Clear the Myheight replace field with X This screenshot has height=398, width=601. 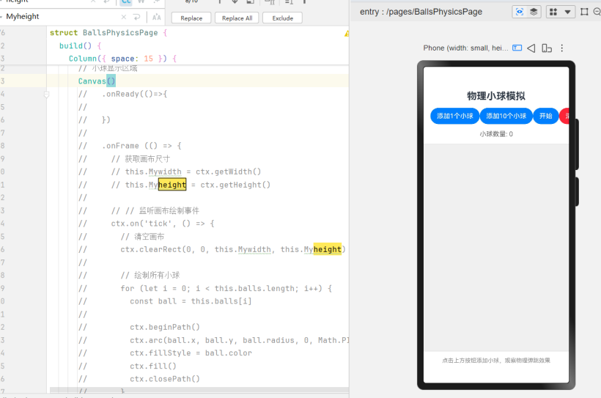tap(122, 17)
